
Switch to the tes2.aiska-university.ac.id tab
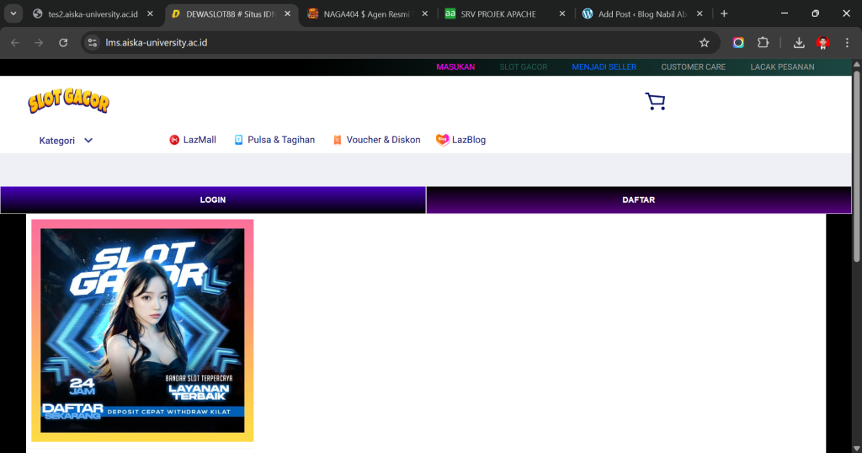point(92,14)
